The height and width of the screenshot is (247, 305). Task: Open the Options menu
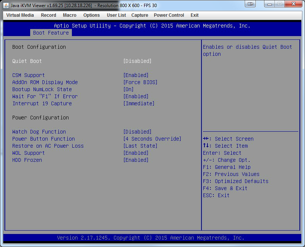pyautogui.click(x=92, y=15)
